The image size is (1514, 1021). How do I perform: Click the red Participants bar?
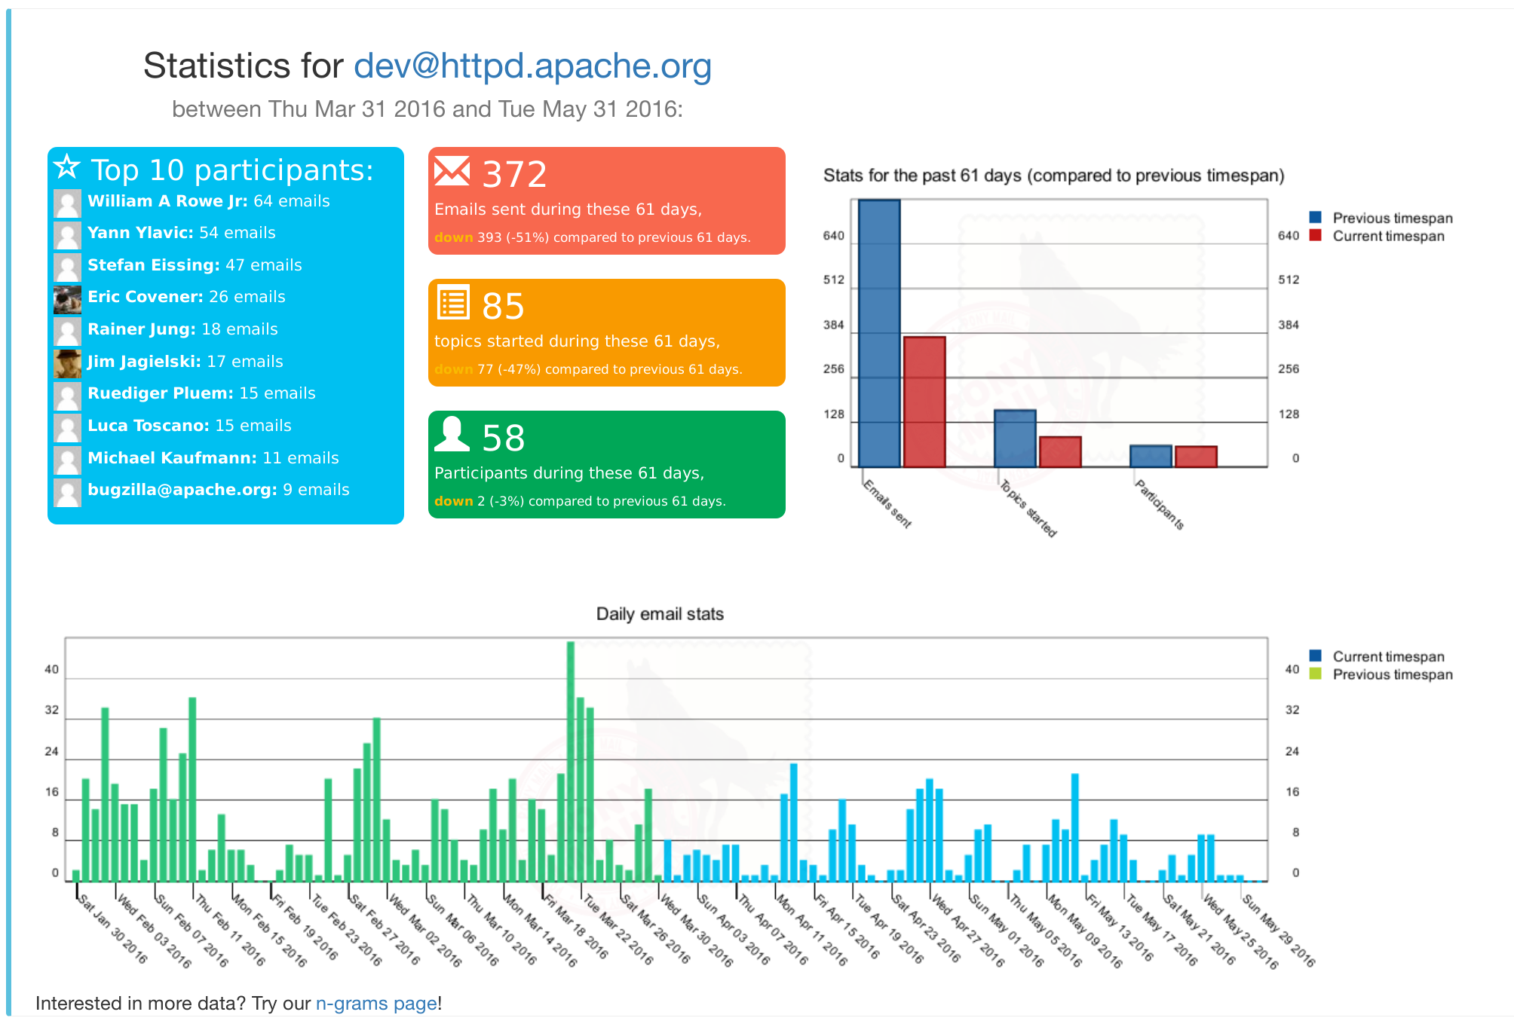[1196, 457]
